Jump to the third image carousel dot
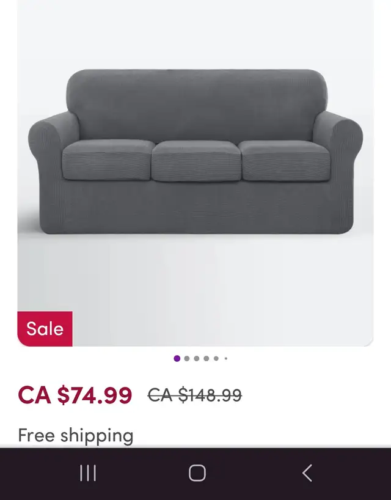The height and width of the screenshot is (500, 391). [x=197, y=358]
